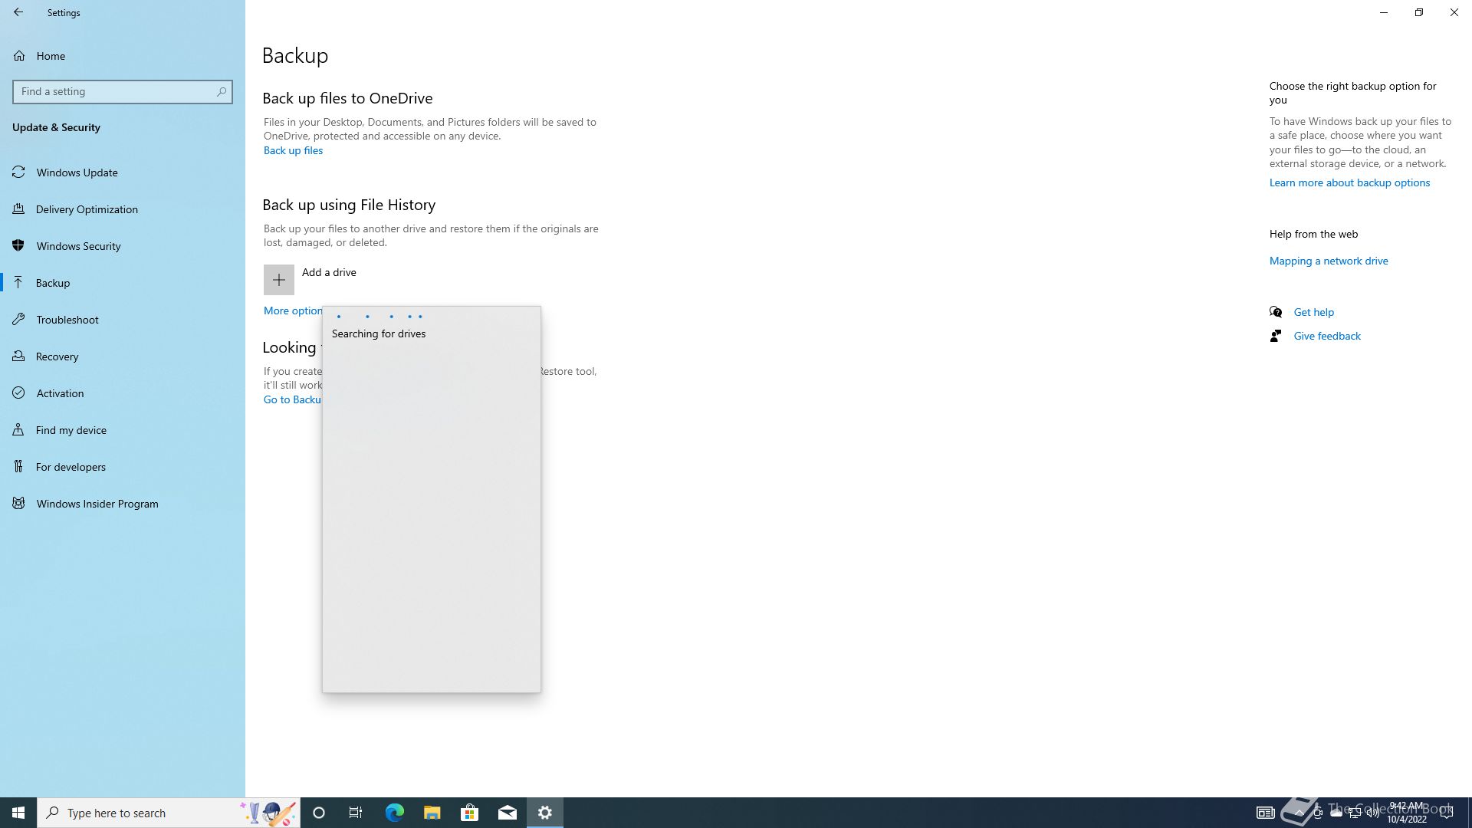
Task: Open the Action Center notifications icon
Action: [1447, 813]
